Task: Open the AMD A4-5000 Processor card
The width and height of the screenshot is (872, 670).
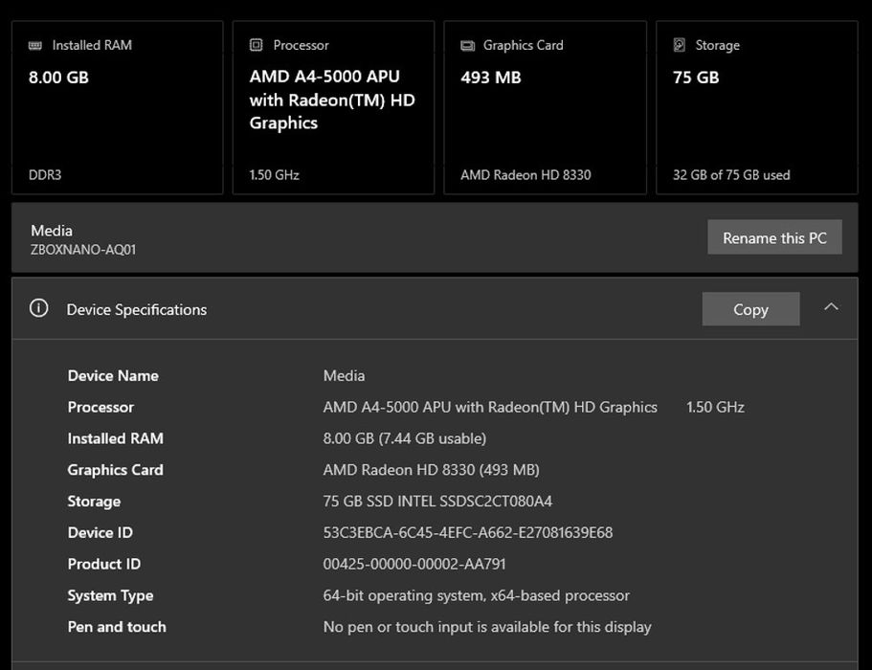Action: click(333, 108)
